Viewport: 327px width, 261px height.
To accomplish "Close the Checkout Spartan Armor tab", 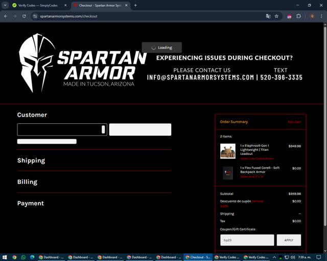I will (126, 6).
